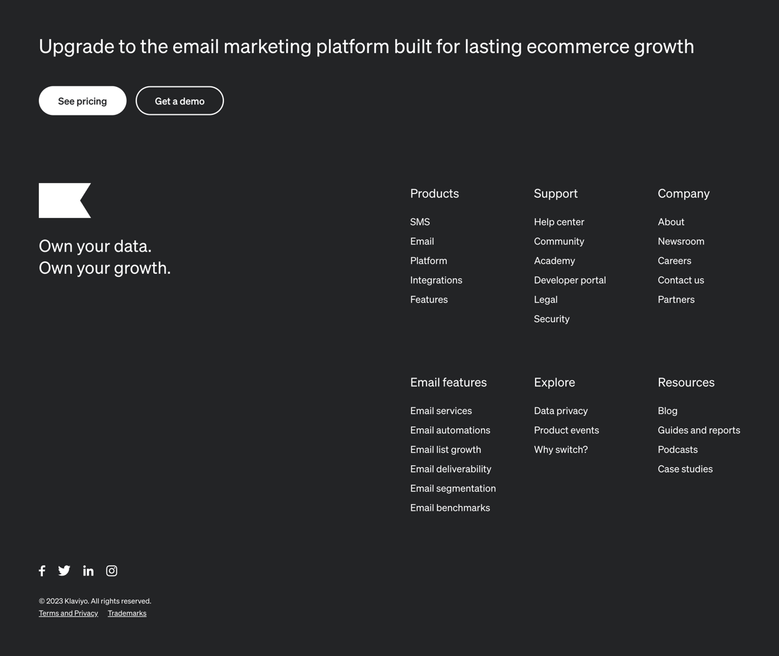Open Klaviyo's Facebook page via footer icon
Viewport: 779px width, 656px height.
42,570
